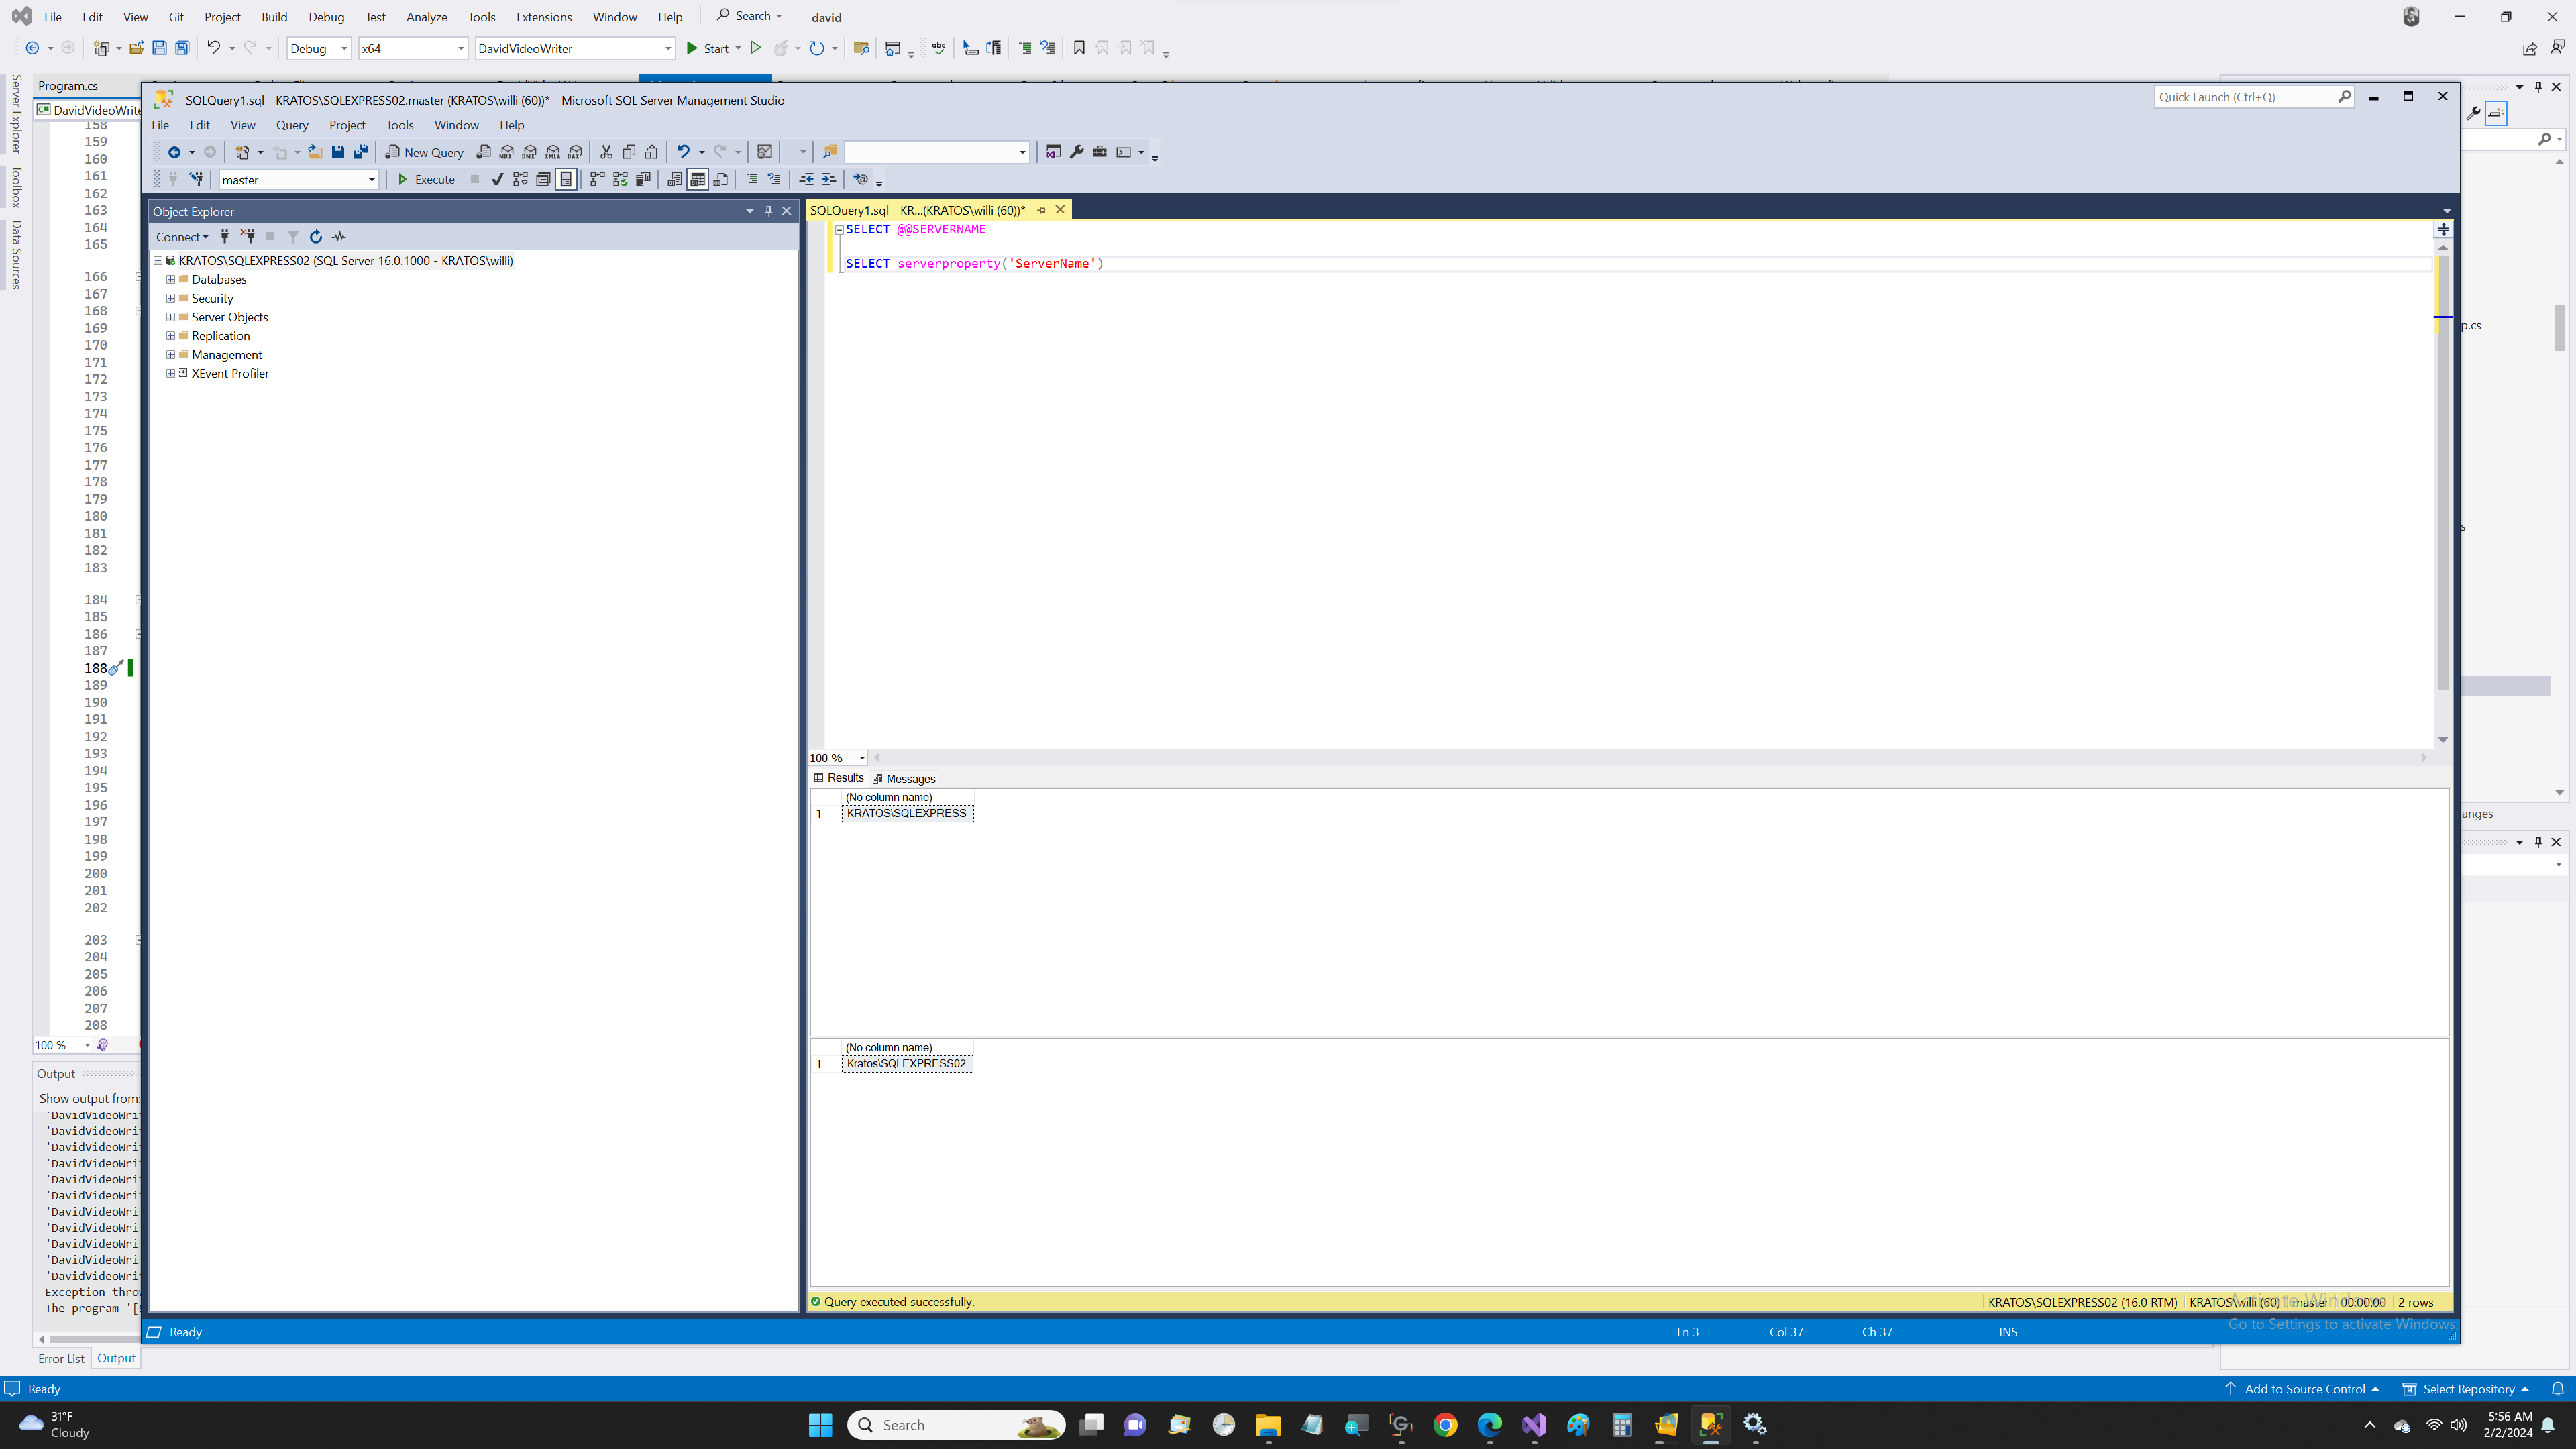Expand the Databases node

pos(170,280)
